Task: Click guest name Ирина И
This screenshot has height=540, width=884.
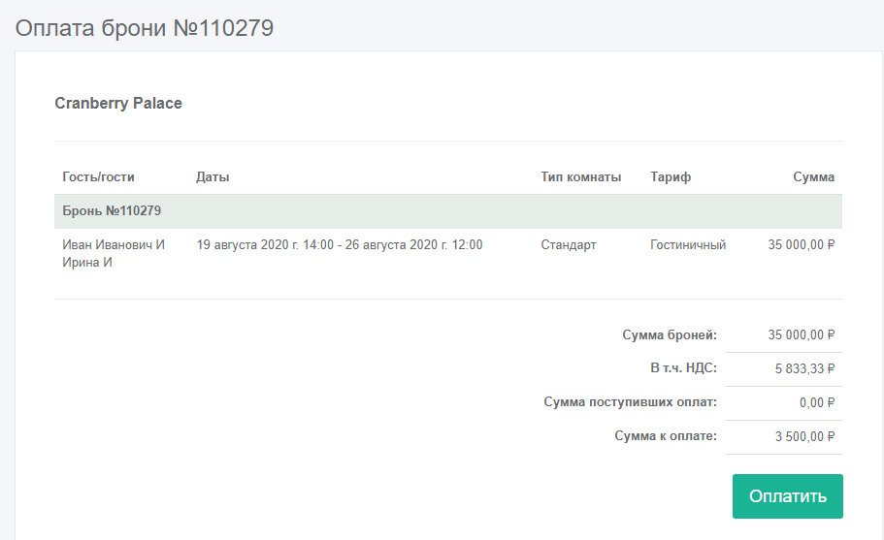Action: (x=88, y=263)
